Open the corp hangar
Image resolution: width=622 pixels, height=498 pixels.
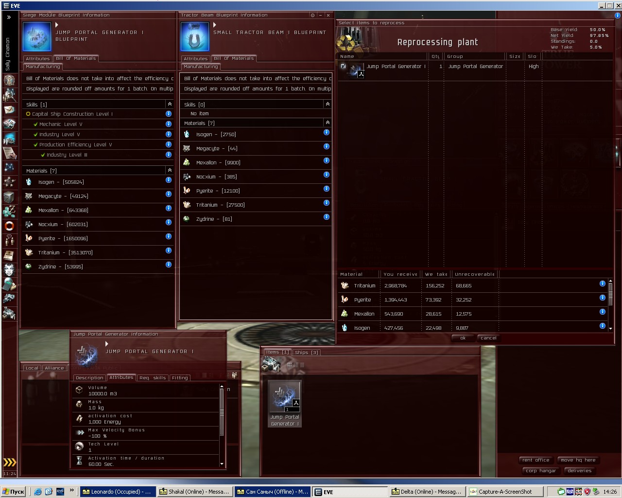(x=541, y=471)
